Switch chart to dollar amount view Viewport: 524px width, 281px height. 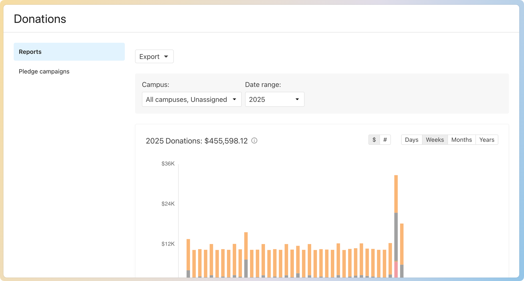tap(374, 140)
